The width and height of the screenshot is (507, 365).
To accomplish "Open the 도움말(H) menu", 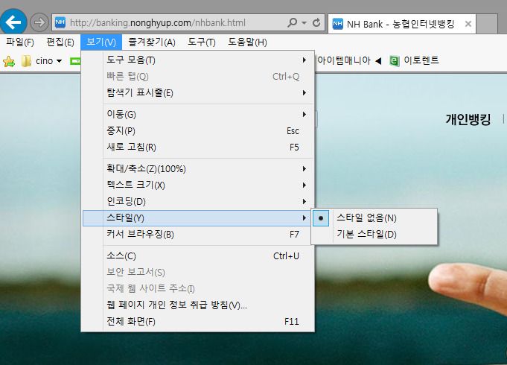I will 247,42.
